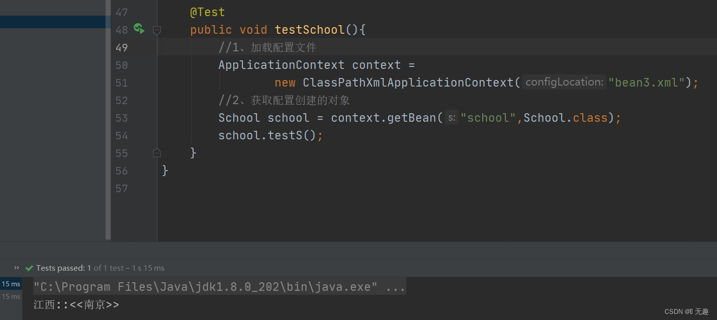Click the 江西::<<南京>> console output line
The image size is (717, 320).
pyautogui.click(x=76, y=304)
